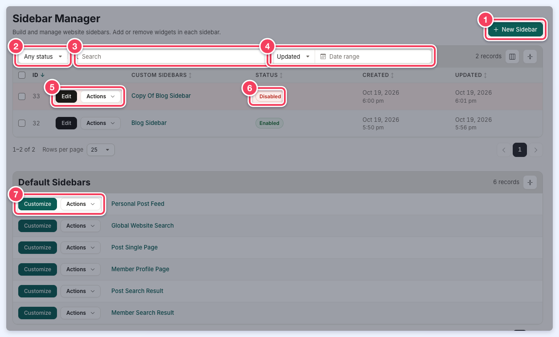Open the Any status filter dropdown
The height and width of the screenshot is (337, 559).
pyautogui.click(x=43, y=56)
